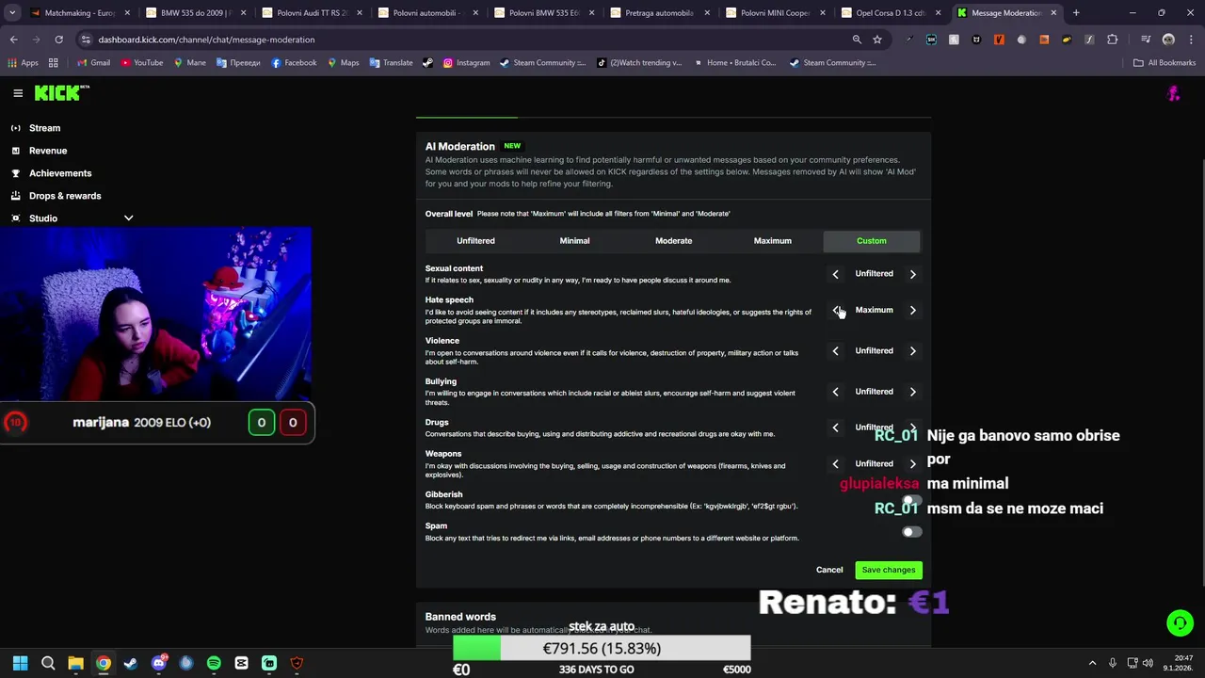
Task: Open Steam from the taskbar
Action: click(x=131, y=663)
